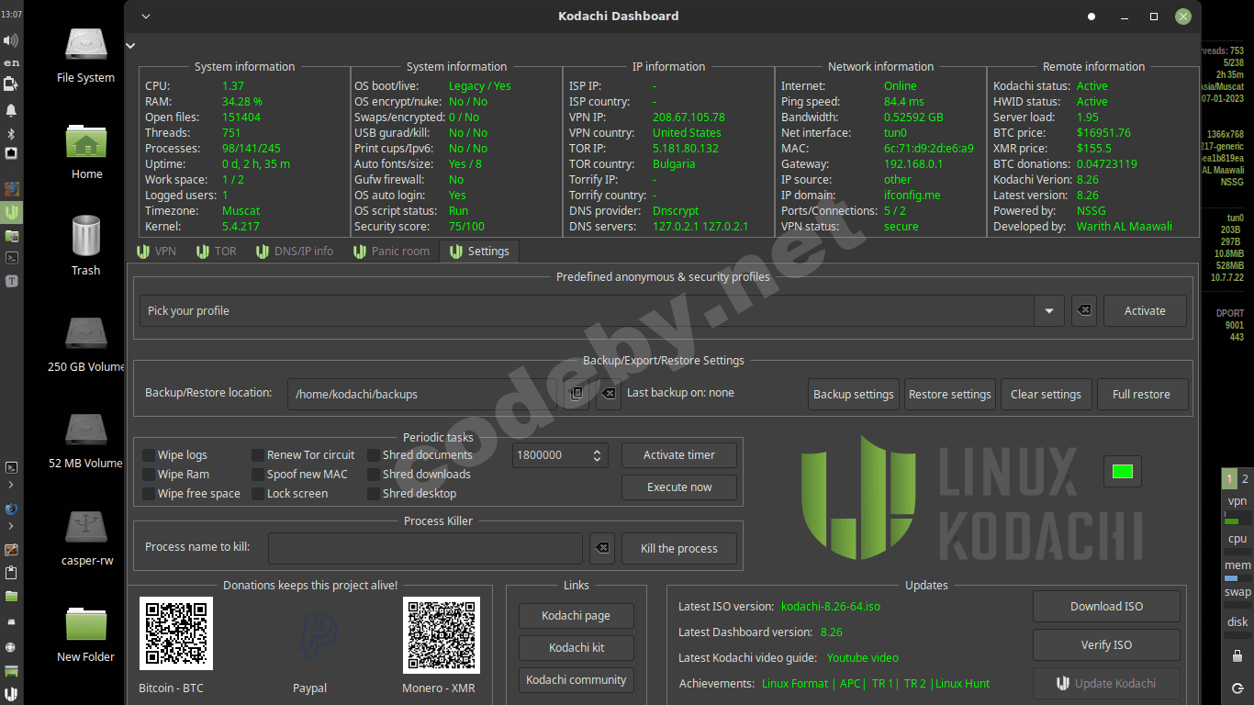The width and height of the screenshot is (1254, 705).
Task: Click the Firefox launcher in the left panel
Action: pos(11,508)
